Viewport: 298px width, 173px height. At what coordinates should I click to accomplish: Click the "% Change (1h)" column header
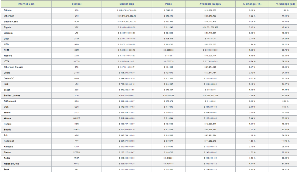pos(252,4)
